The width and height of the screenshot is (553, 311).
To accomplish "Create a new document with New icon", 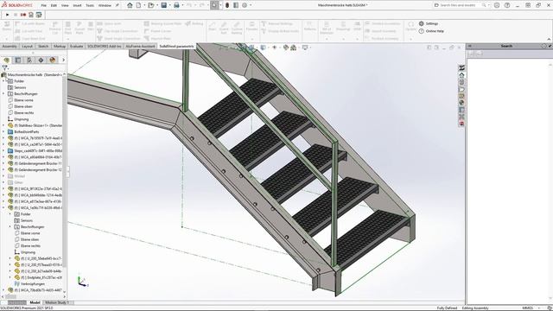I will pyautogui.click(x=138, y=5).
